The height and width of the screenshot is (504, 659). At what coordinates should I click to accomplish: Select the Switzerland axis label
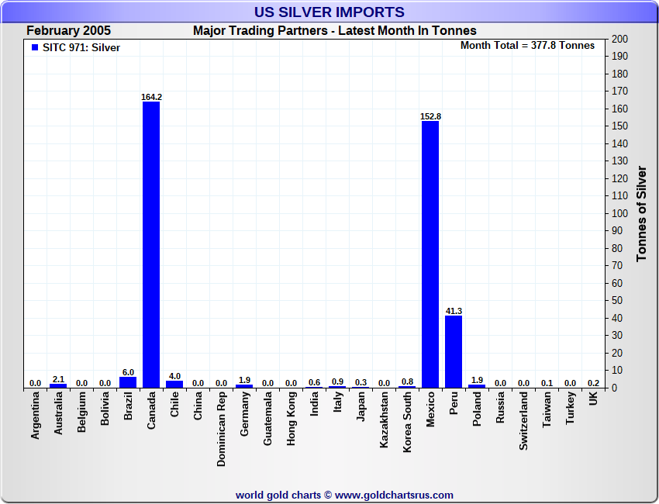point(523,421)
